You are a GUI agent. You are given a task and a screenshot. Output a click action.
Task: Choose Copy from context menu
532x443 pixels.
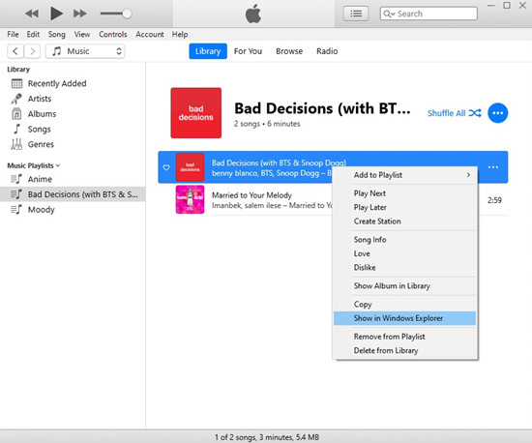point(405,305)
